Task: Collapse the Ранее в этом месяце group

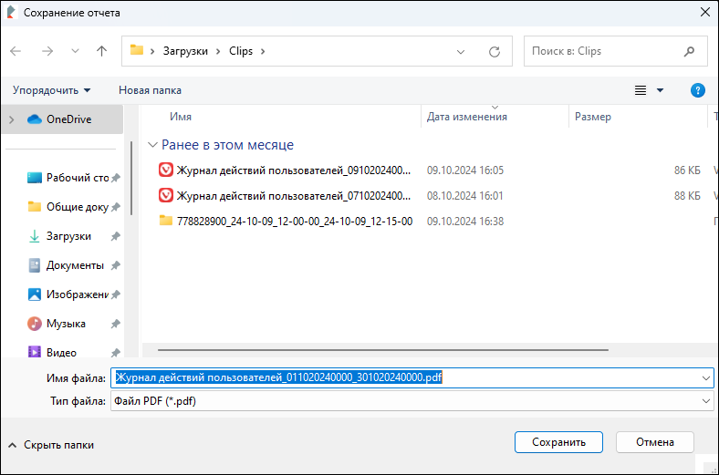Action: click(152, 145)
